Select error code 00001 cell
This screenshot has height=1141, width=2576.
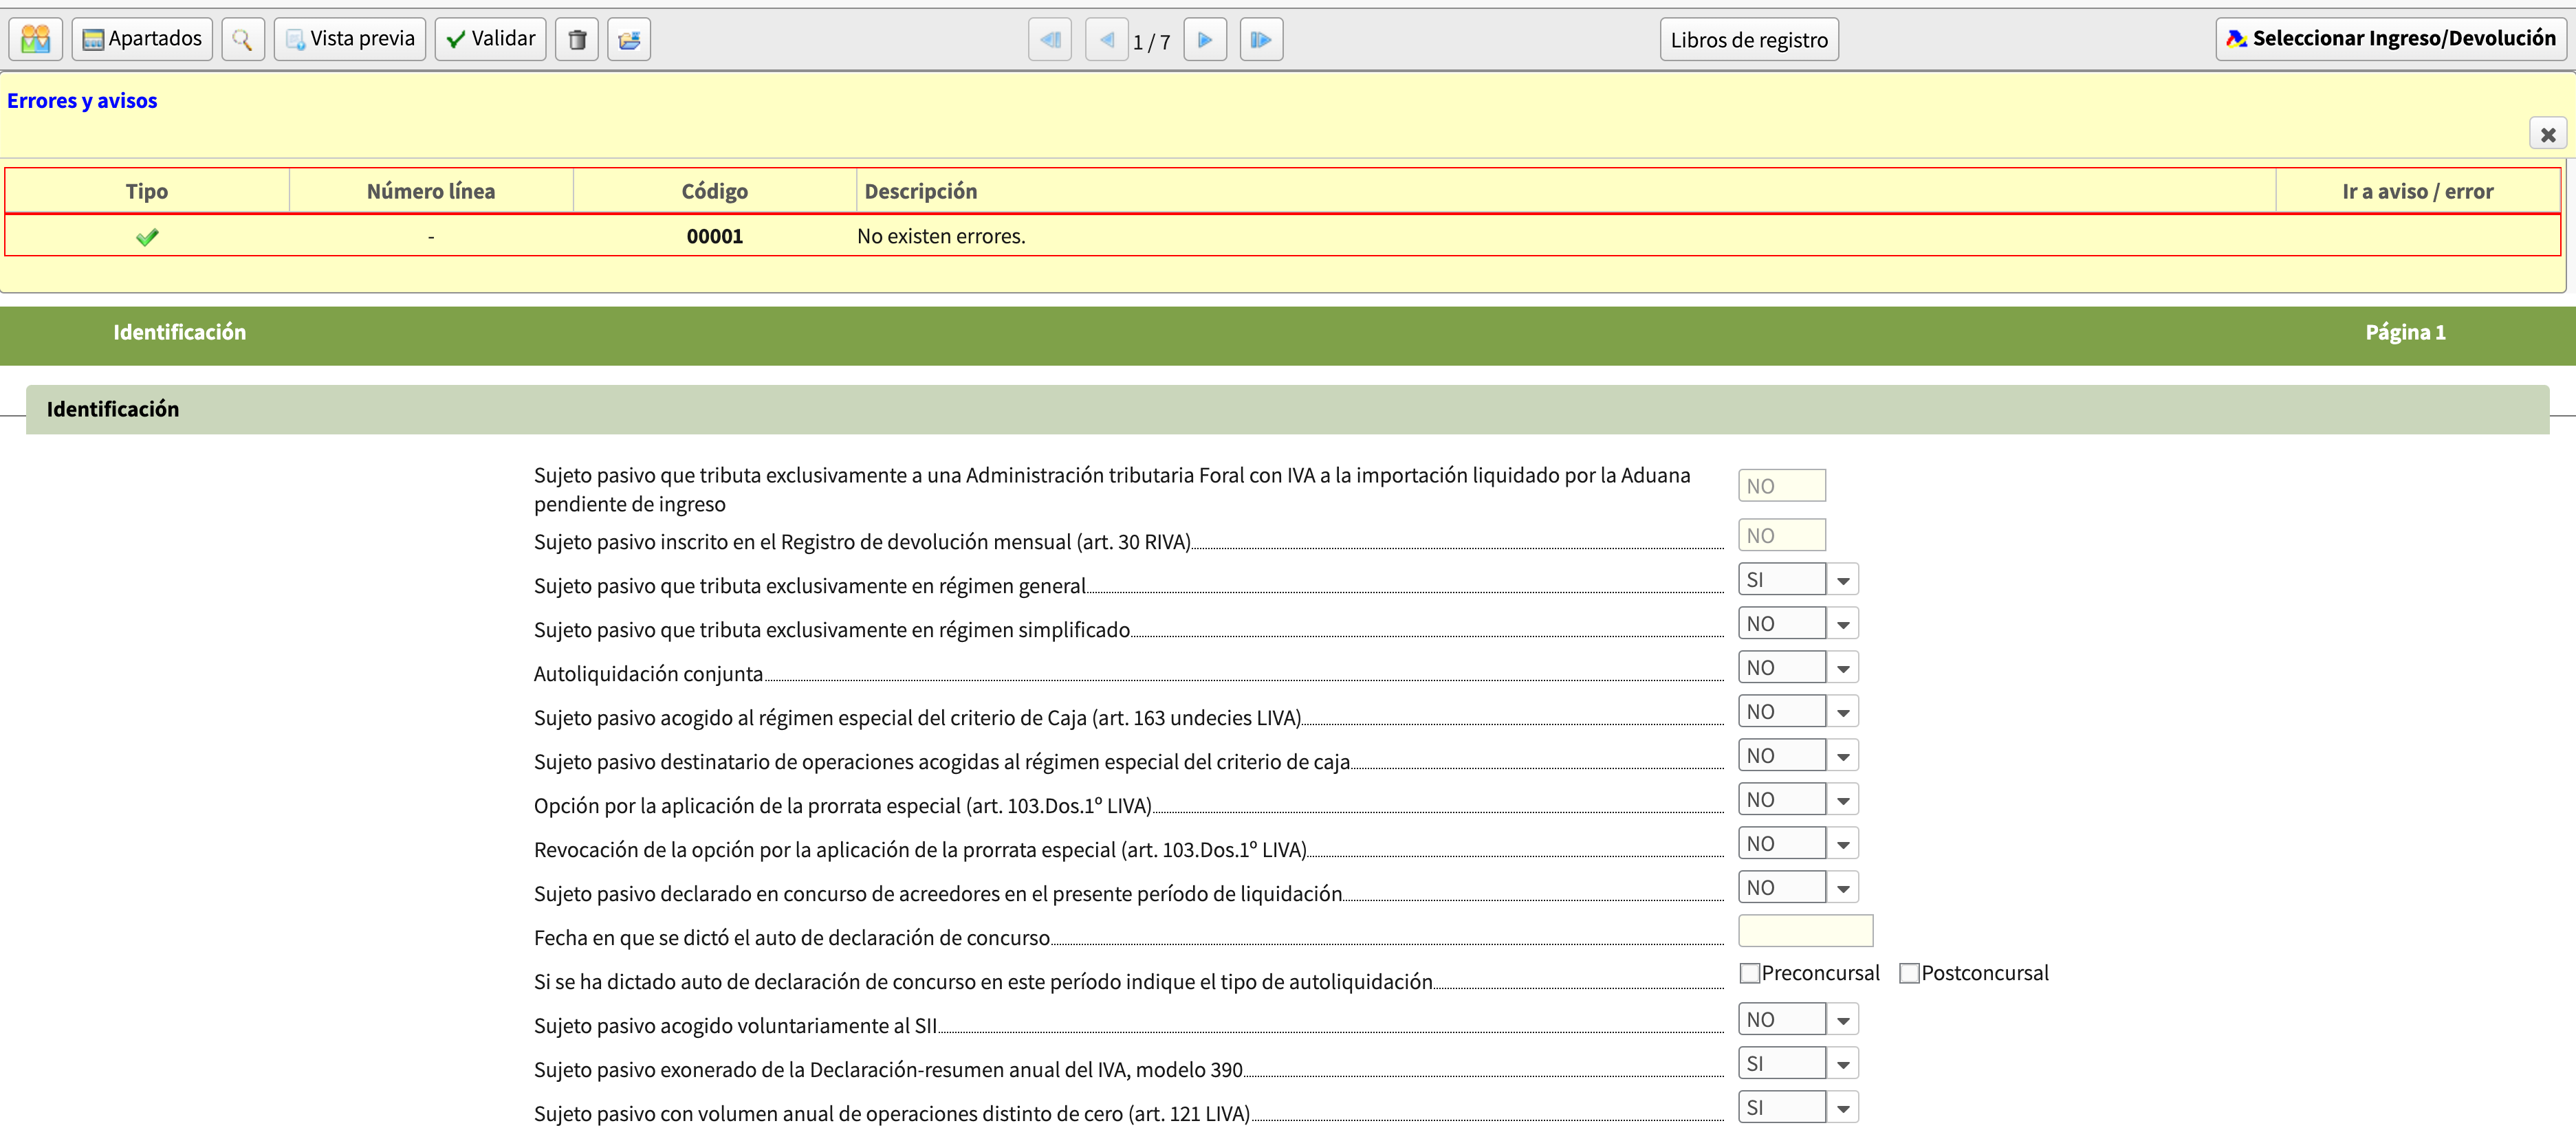click(715, 237)
